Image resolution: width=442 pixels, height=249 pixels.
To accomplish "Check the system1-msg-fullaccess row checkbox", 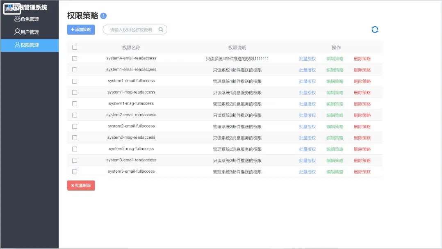I will click(x=75, y=104).
